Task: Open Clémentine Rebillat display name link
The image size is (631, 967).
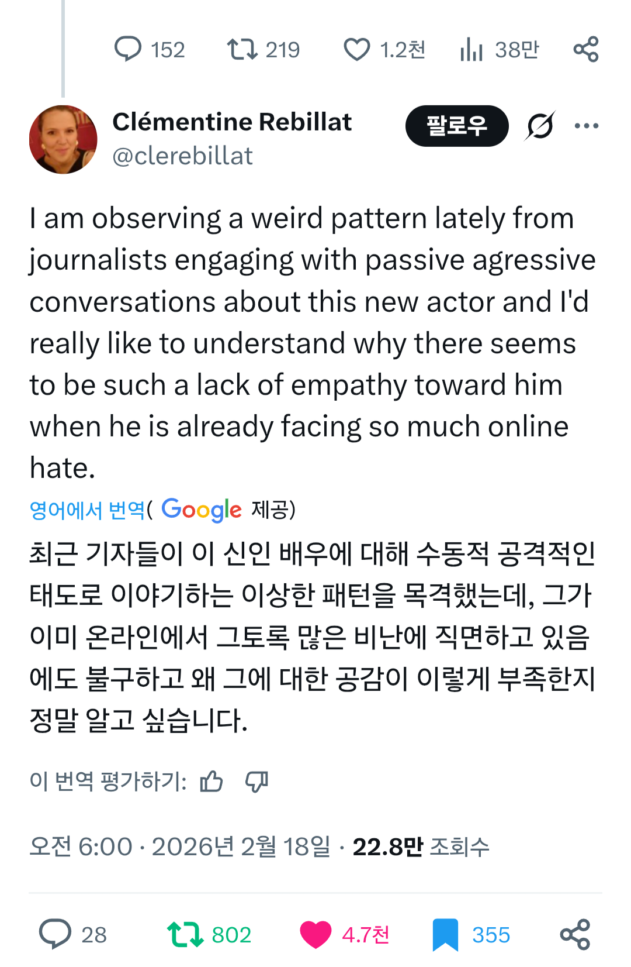Action: click(x=232, y=122)
